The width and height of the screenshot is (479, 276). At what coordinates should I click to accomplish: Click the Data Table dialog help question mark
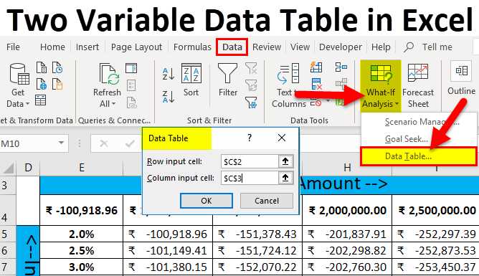(250, 138)
